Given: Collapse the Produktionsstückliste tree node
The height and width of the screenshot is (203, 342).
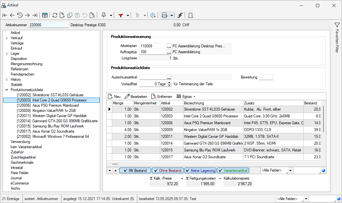Looking at the screenshot, I should pos(7,90).
